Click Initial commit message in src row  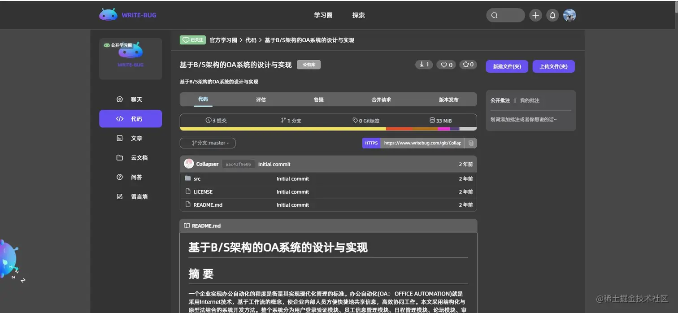(x=293, y=179)
